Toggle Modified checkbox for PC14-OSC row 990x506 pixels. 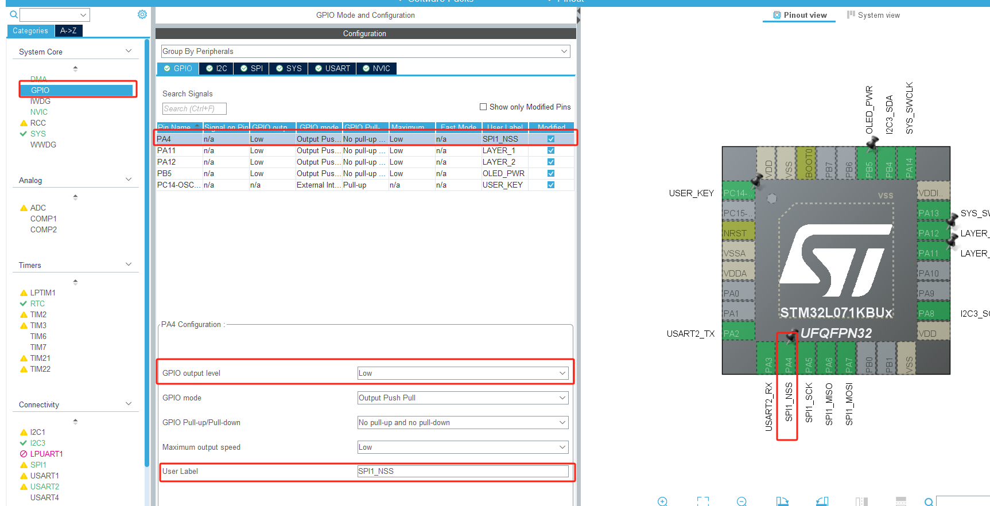(x=551, y=185)
